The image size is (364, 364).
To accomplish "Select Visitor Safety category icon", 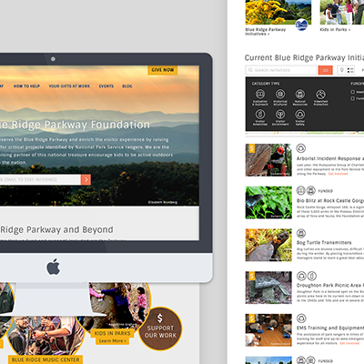I will (300, 115).
